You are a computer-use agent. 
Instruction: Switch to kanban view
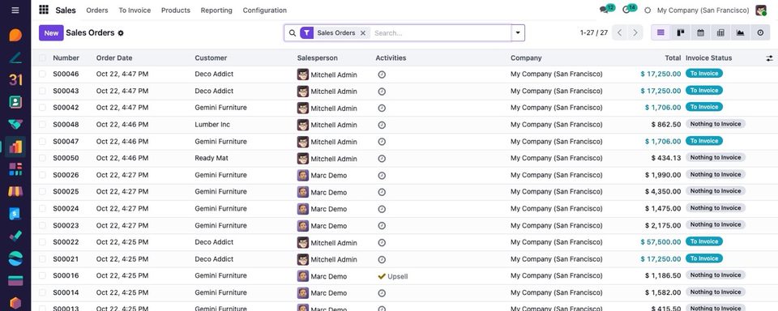coord(681,32)
